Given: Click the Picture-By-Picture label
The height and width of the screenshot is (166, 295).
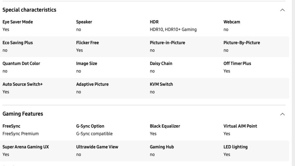Looking at the screenshot, I should tap(241, 43).
